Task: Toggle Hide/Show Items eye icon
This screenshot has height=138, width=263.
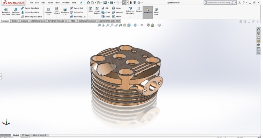Action: pos(142,25)
